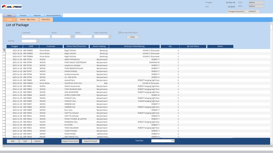Click the AWB cell 000 700001
Viewport: 273px width, 153px height.
click(x=28, y=83)
